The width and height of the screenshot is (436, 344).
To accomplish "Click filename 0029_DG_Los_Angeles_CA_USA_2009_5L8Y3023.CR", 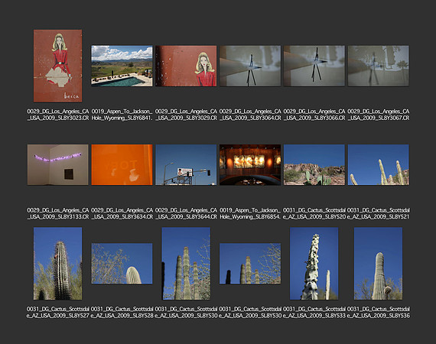I will 58,115.
